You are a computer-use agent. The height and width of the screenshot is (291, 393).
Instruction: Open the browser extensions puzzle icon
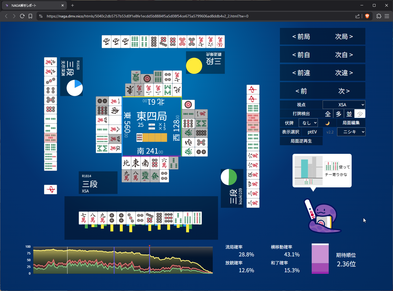379,16
